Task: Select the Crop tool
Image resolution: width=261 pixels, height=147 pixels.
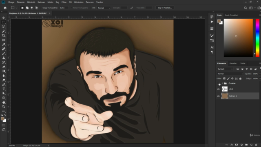Action: click(x=4, y=36)
